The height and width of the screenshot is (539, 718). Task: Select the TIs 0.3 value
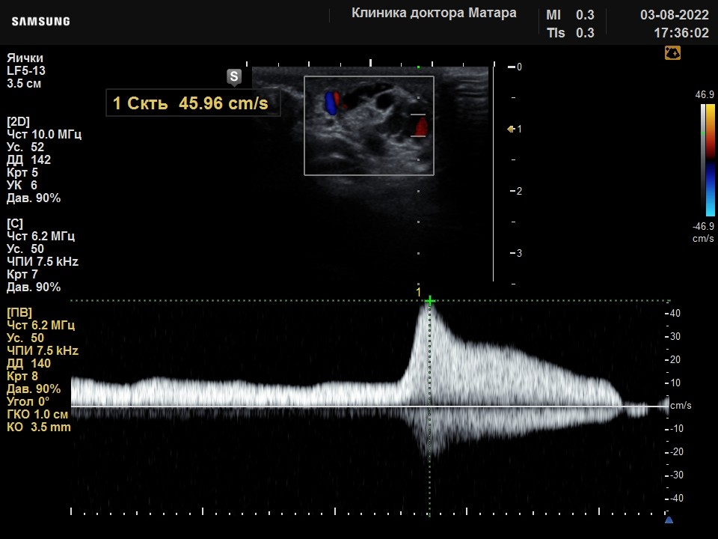570,33
